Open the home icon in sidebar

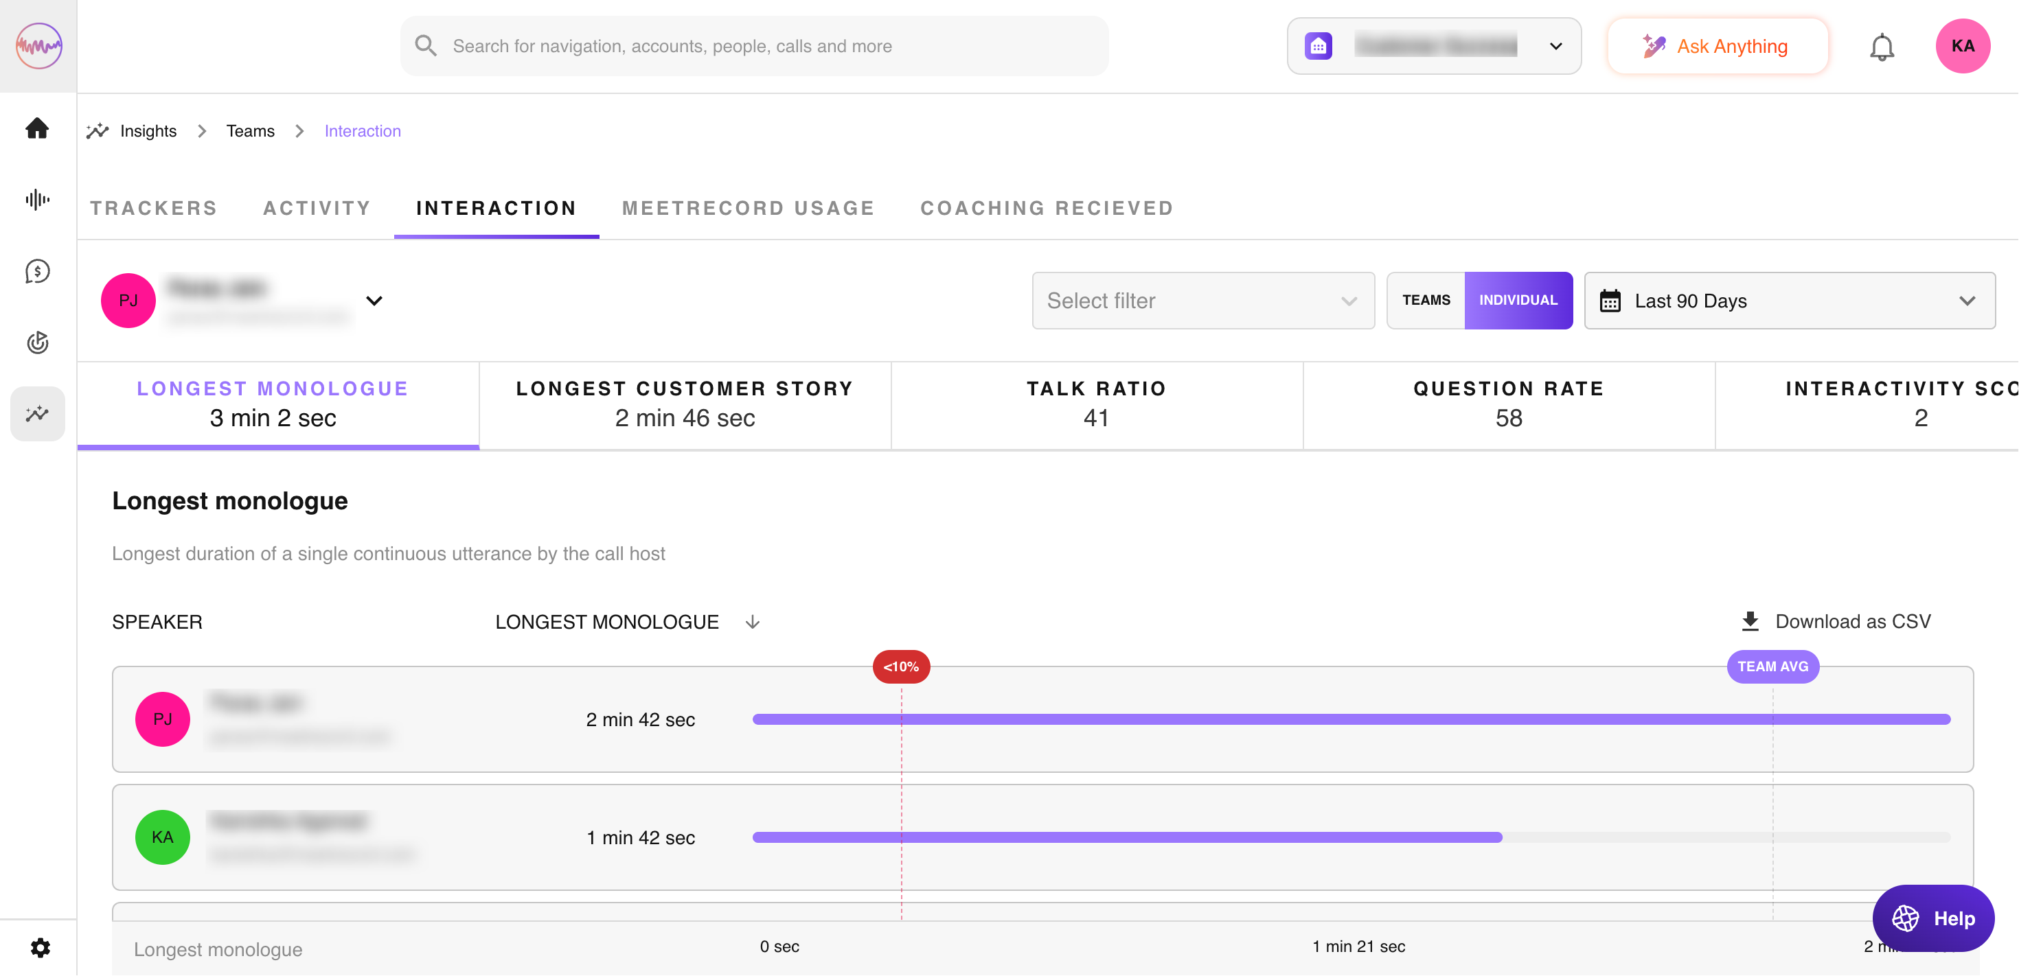pyautogui.click(x=37, y=128)
